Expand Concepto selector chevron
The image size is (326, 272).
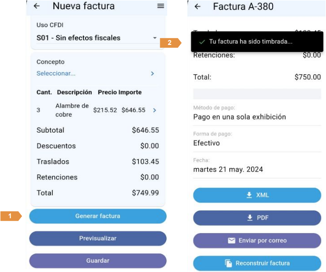click(x=152, y=73)
